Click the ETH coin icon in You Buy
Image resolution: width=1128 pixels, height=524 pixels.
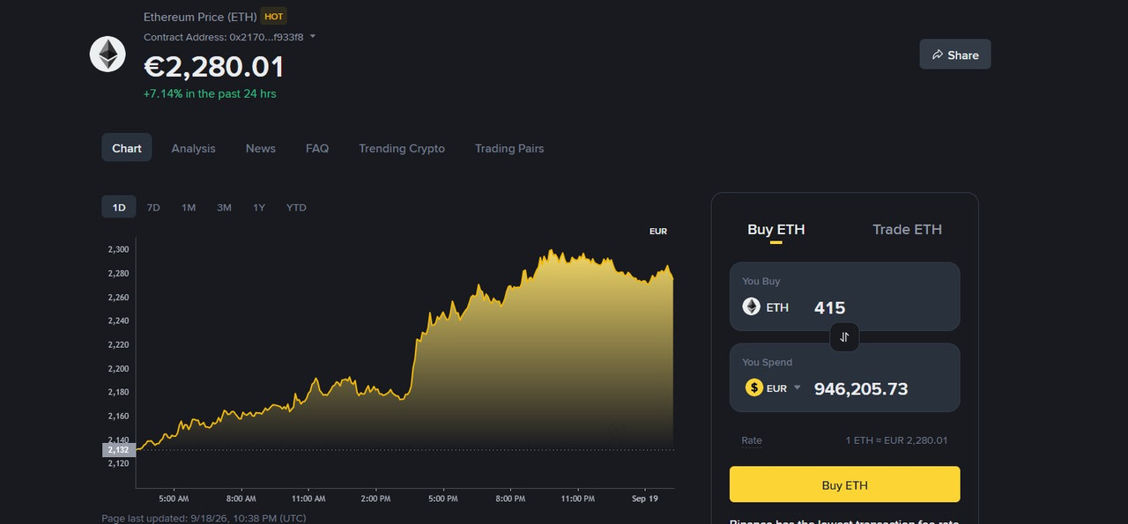[x=751, y=306]
